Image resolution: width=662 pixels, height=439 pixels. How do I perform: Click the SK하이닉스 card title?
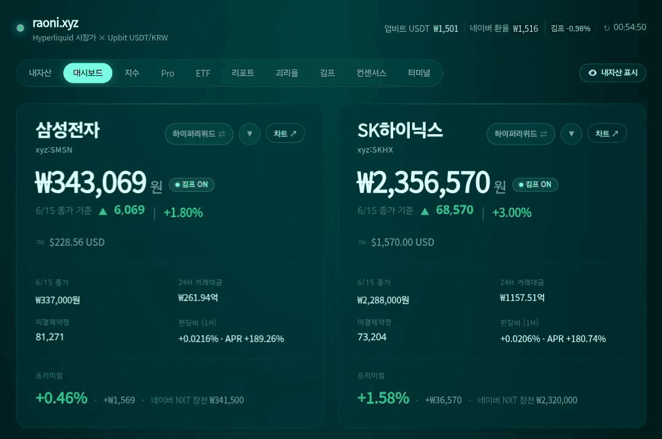(x=400, y=130)
